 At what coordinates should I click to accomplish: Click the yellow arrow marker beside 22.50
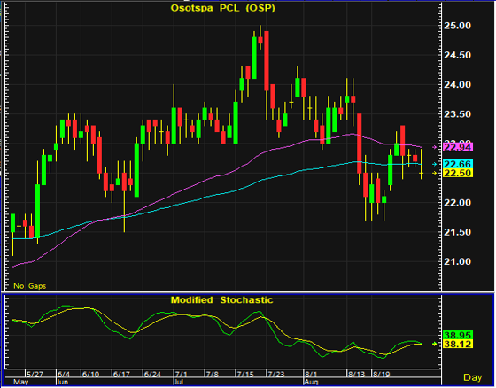pos(434,173)
